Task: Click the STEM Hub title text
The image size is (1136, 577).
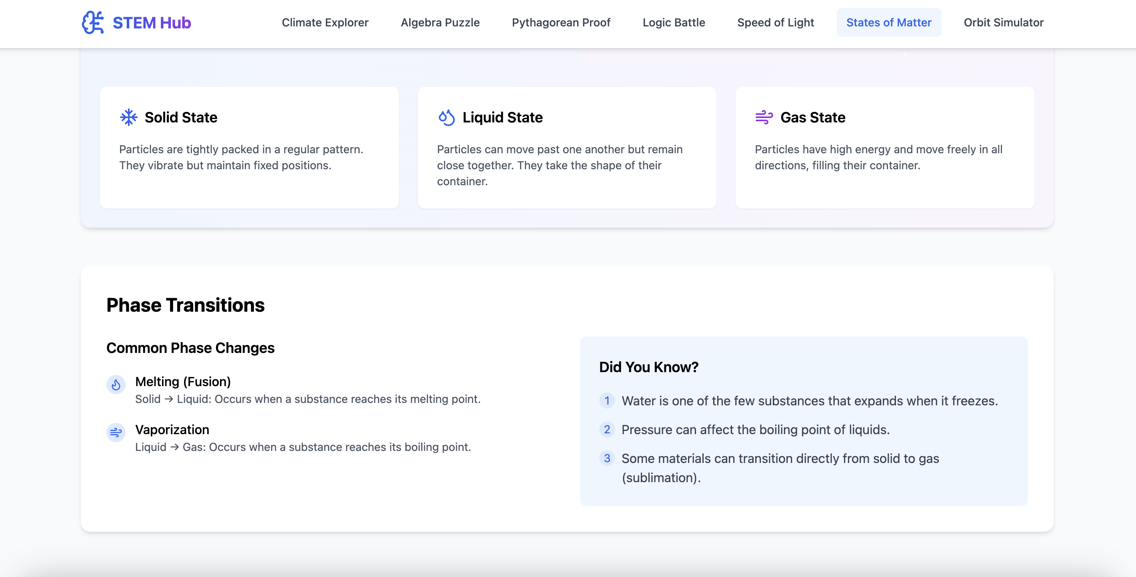Action: click(x=152, y=22)
